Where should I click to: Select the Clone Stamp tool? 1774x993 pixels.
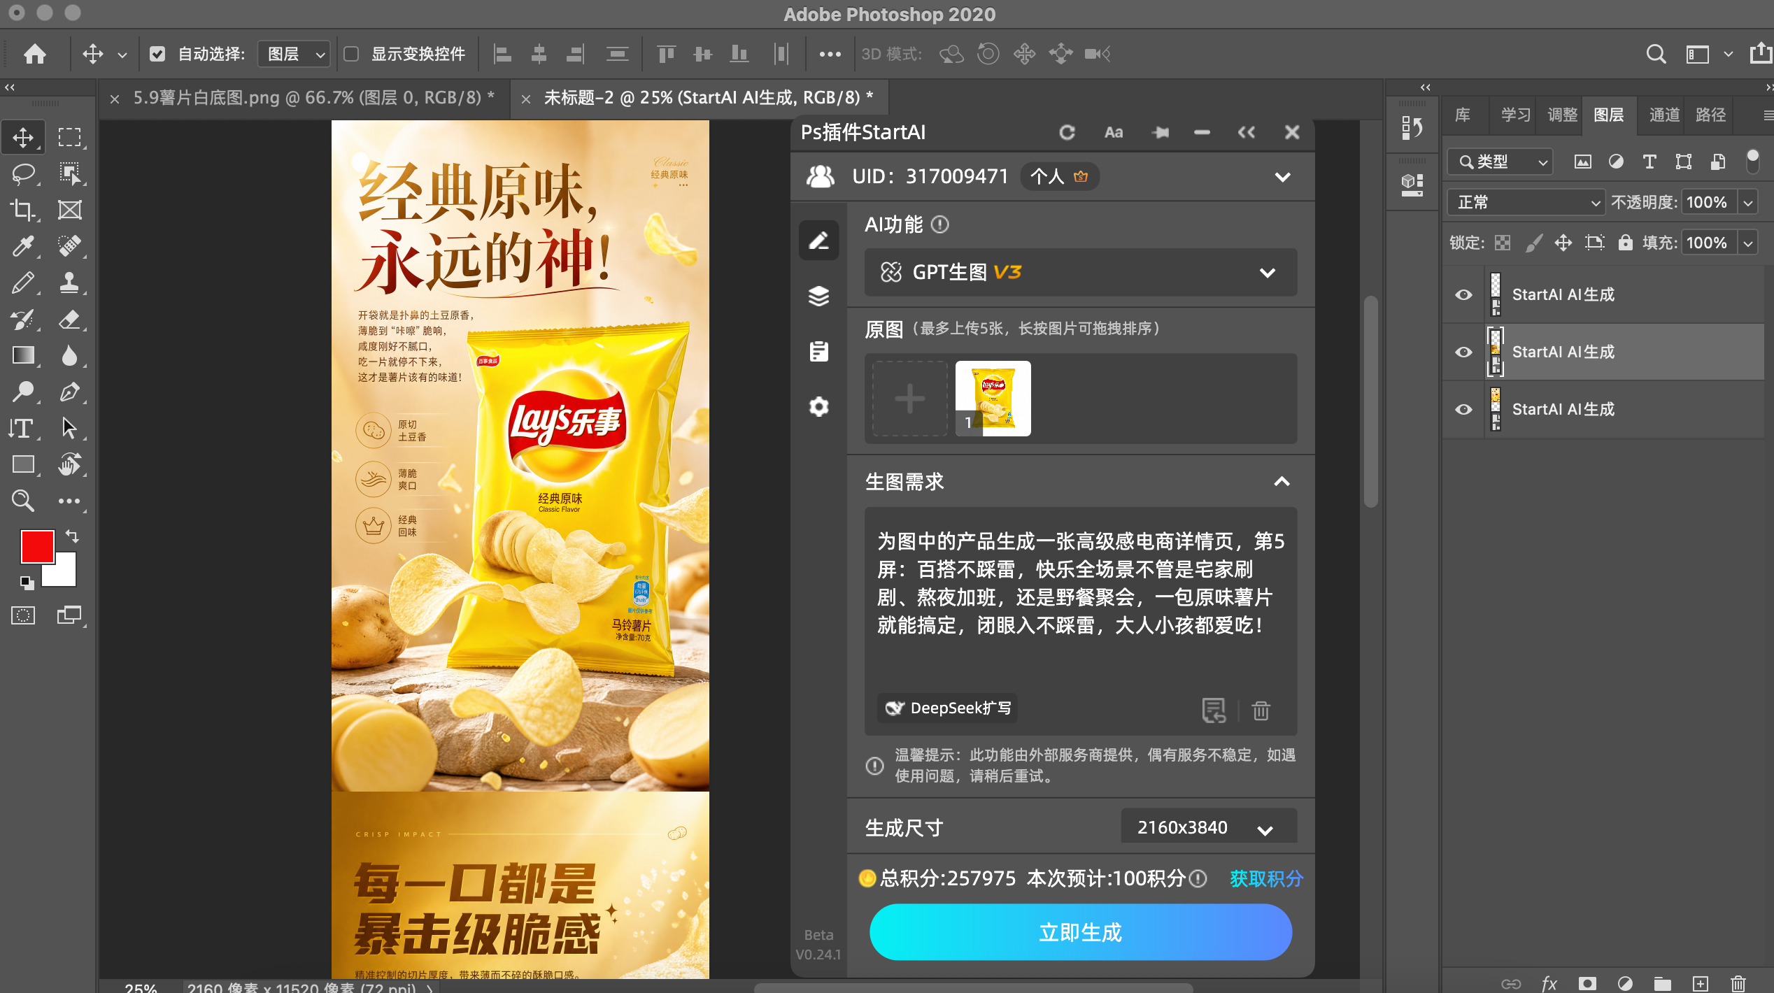tap(69, 283)
